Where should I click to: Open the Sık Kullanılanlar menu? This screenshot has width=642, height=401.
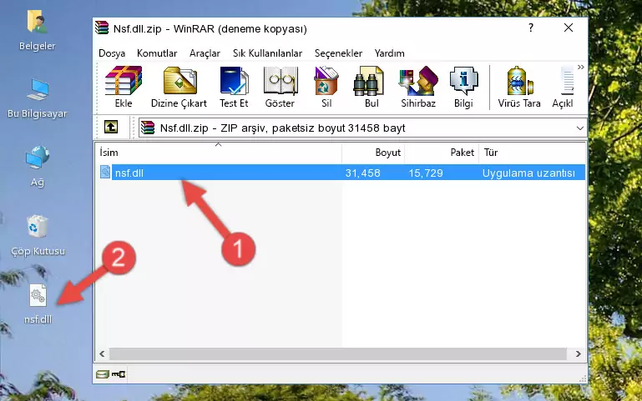coord(267,53)
